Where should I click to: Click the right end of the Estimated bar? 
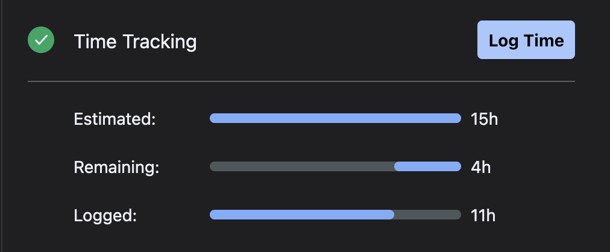[458, 118]
